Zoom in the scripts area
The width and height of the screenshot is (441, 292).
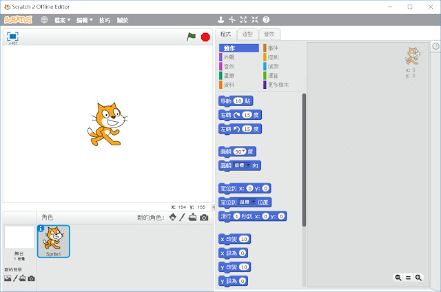418,278
